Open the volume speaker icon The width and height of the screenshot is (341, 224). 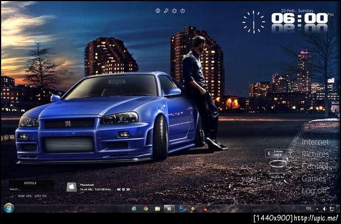[325, 209]
